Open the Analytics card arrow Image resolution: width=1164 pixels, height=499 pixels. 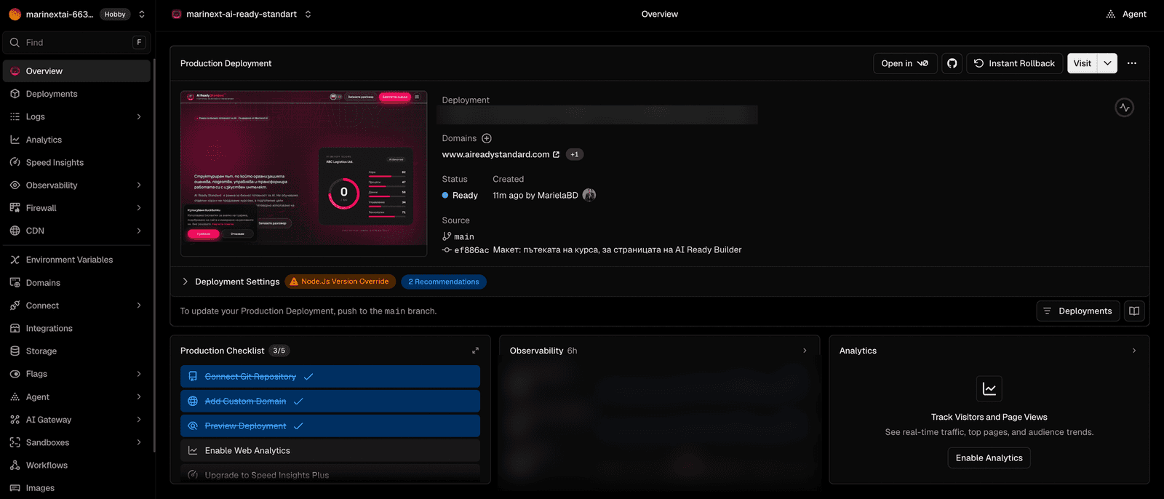(x=1134, y=351)
